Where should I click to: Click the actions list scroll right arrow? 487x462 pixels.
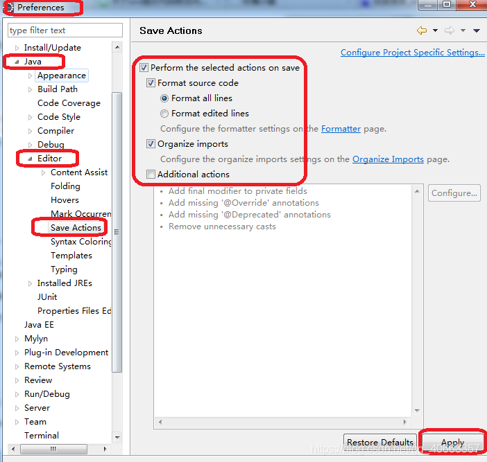[404, 422]
